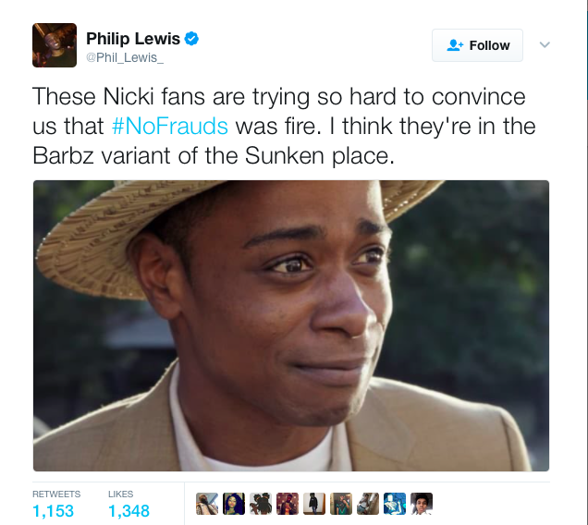Click the seventh avatar, person leaning sideways
This screenshot has height=525, width=588.
tap(368, 504)
